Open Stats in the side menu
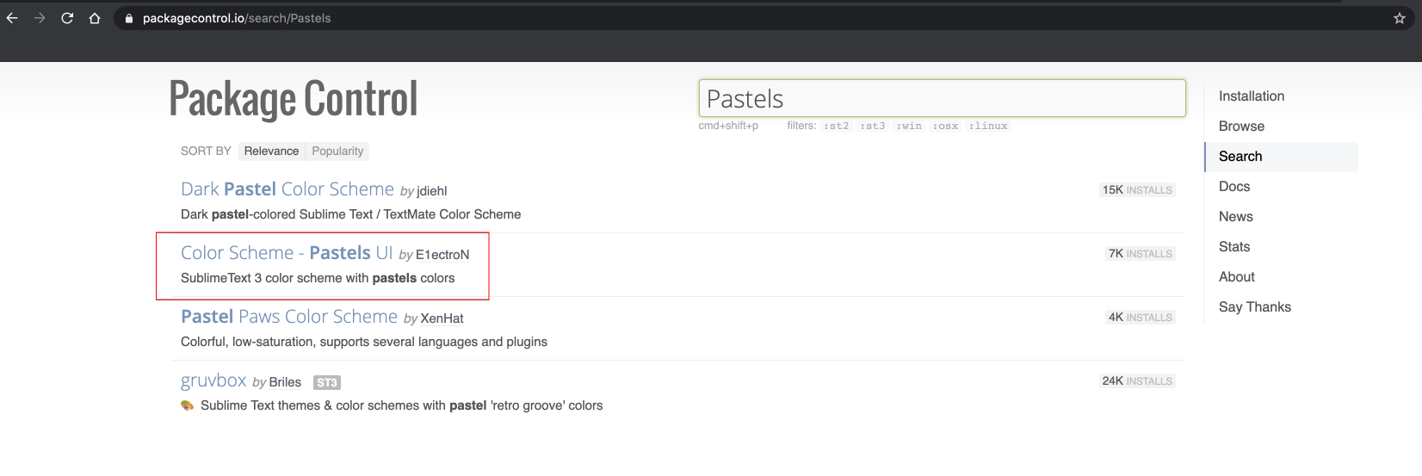This screenshot has width=1422, height=476. (x=1234, y=247)
